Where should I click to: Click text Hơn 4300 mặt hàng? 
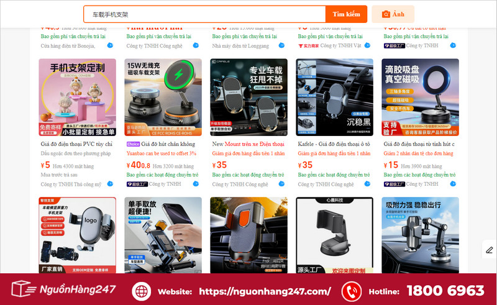coord(73,166)
